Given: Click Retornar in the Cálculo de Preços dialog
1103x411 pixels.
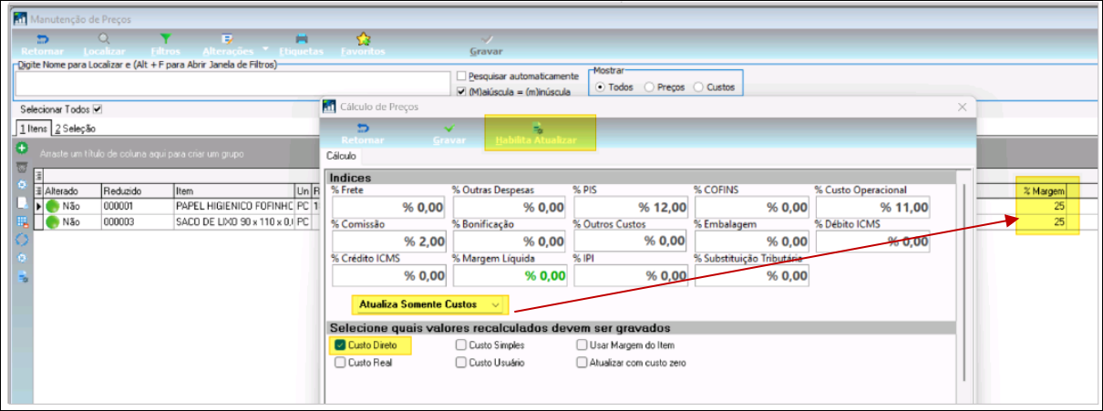Looking at the screenshot, I should point(362,134).
